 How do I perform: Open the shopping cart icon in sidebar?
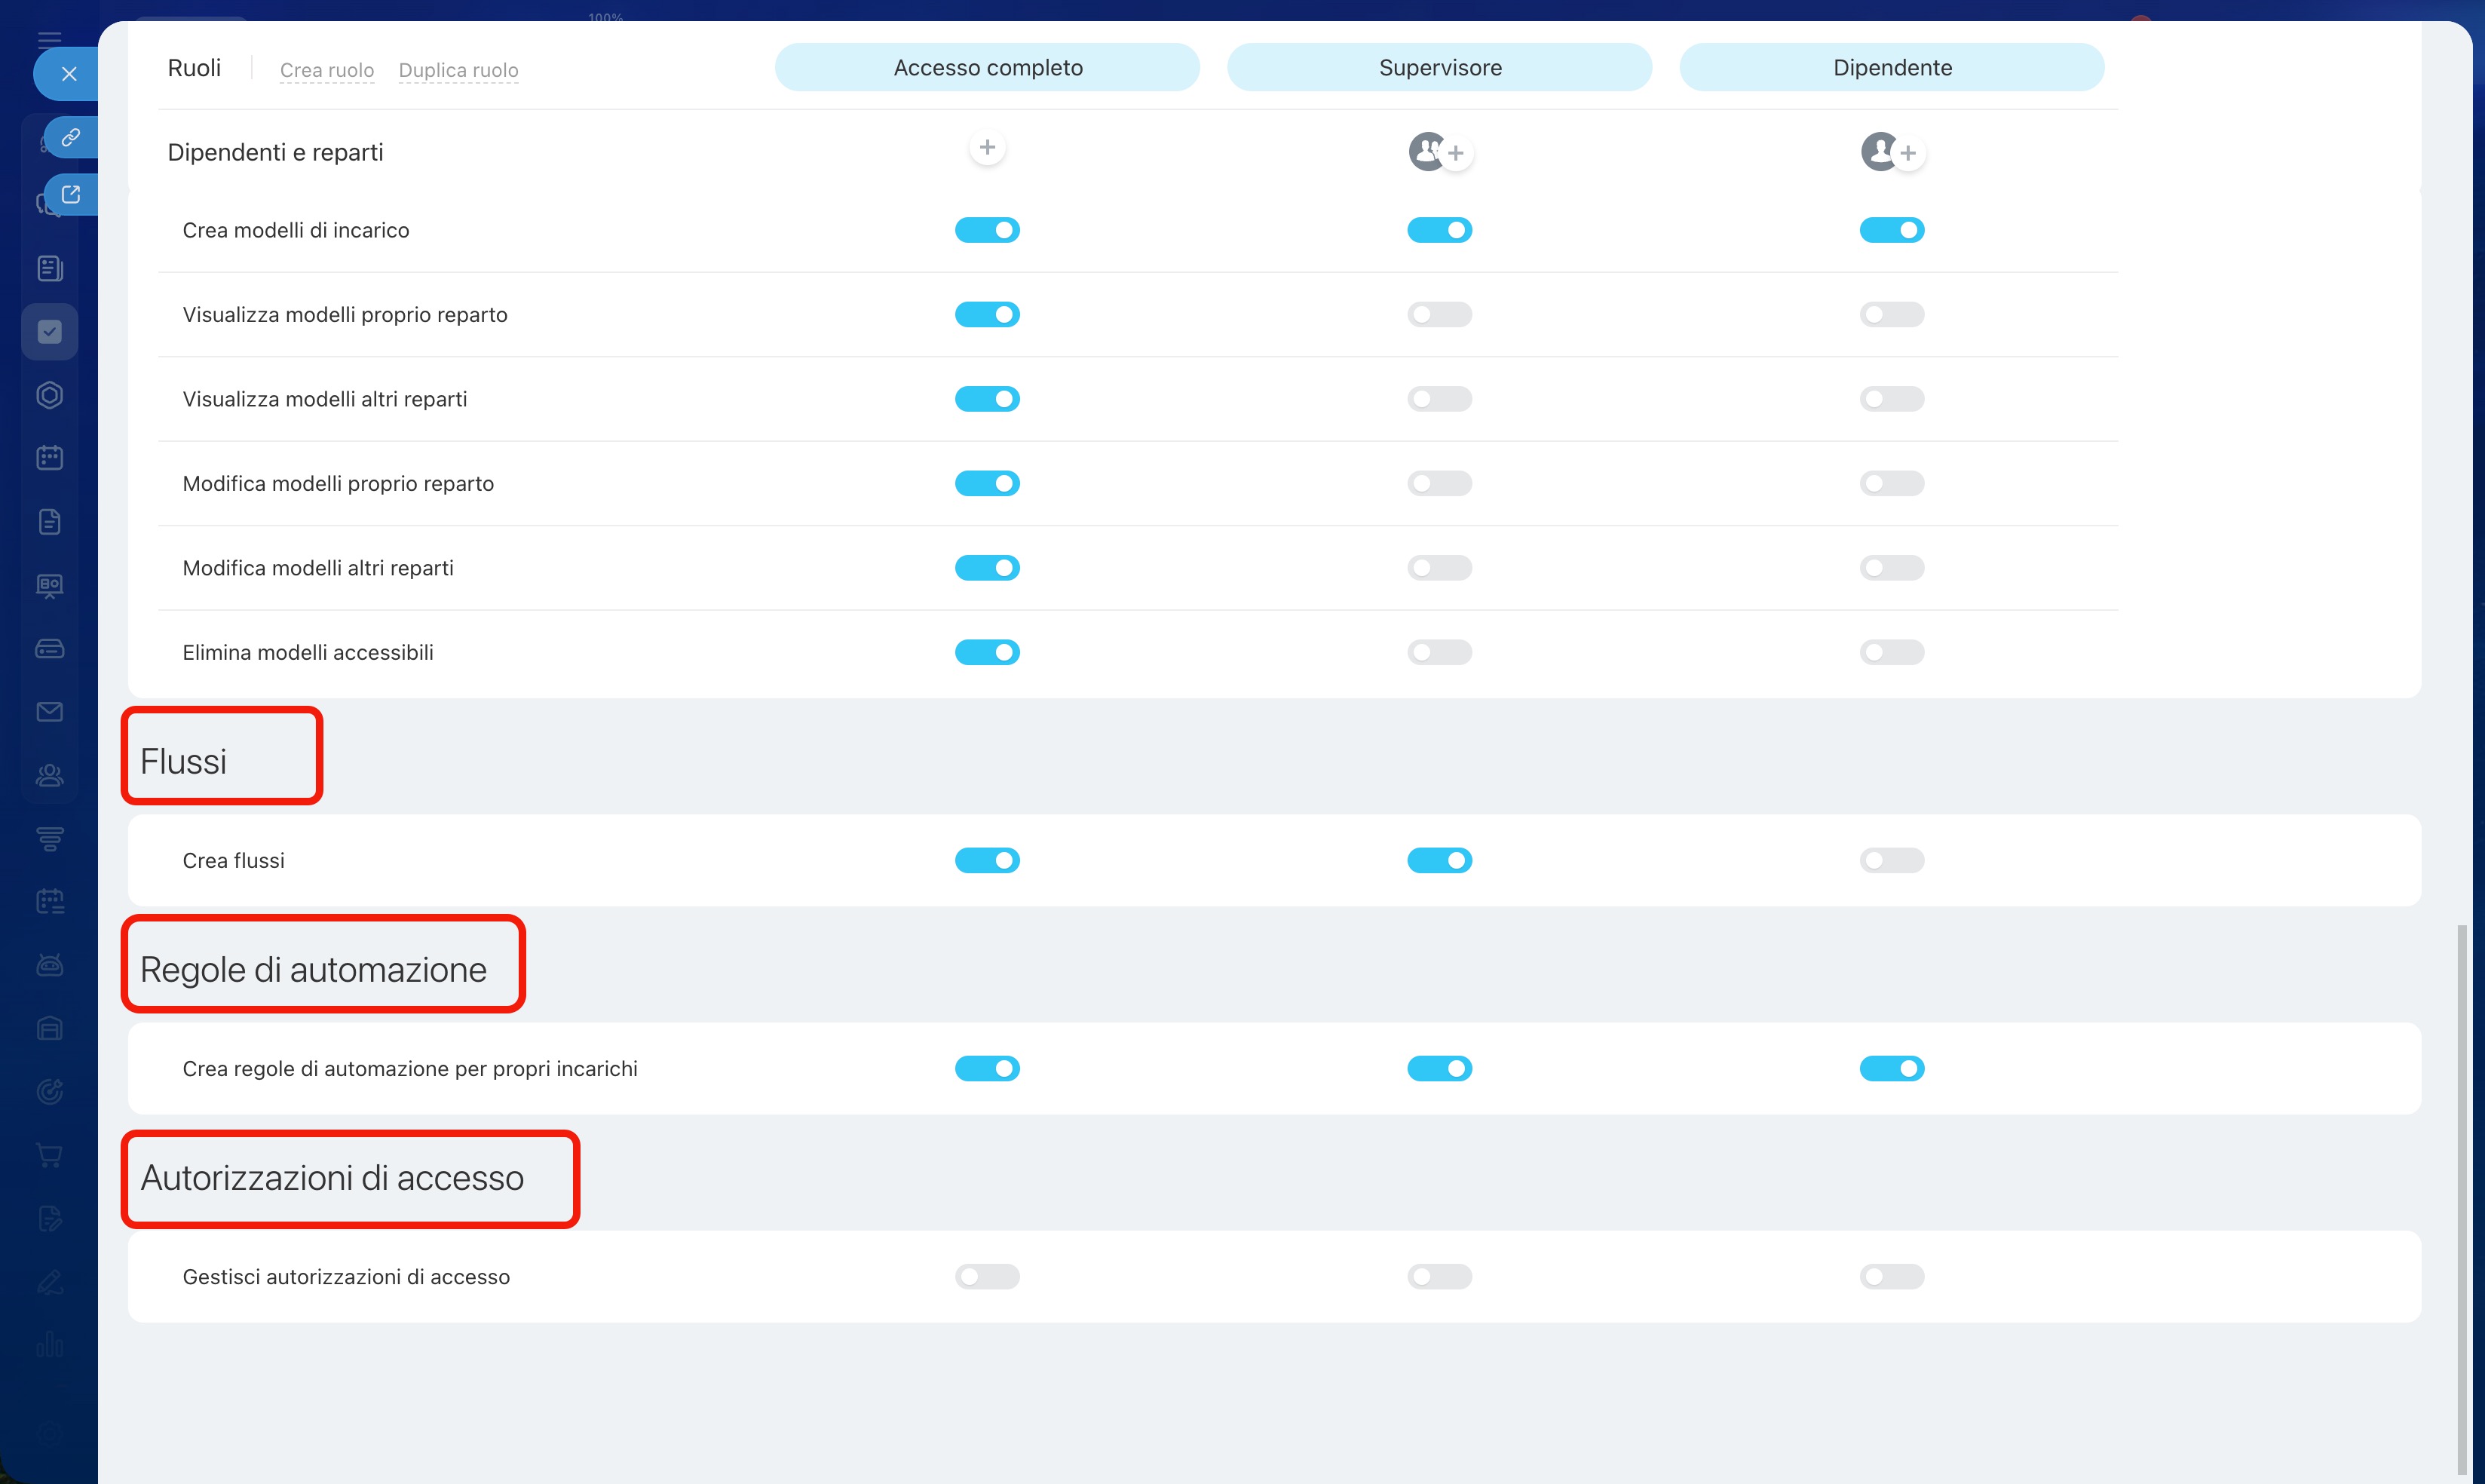(x=50, y=1155)
